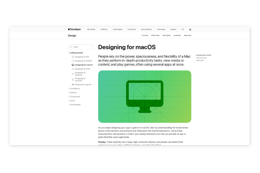Go to the What's New tab
This screenshot has height=173, width=260.
(x=155, y=35)
